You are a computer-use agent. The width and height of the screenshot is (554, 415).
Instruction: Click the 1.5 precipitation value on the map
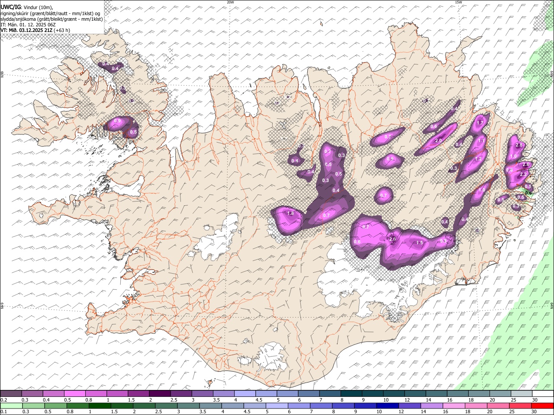point(419,243)
